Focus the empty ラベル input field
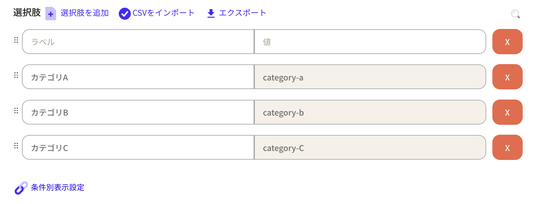 point(138,42)
